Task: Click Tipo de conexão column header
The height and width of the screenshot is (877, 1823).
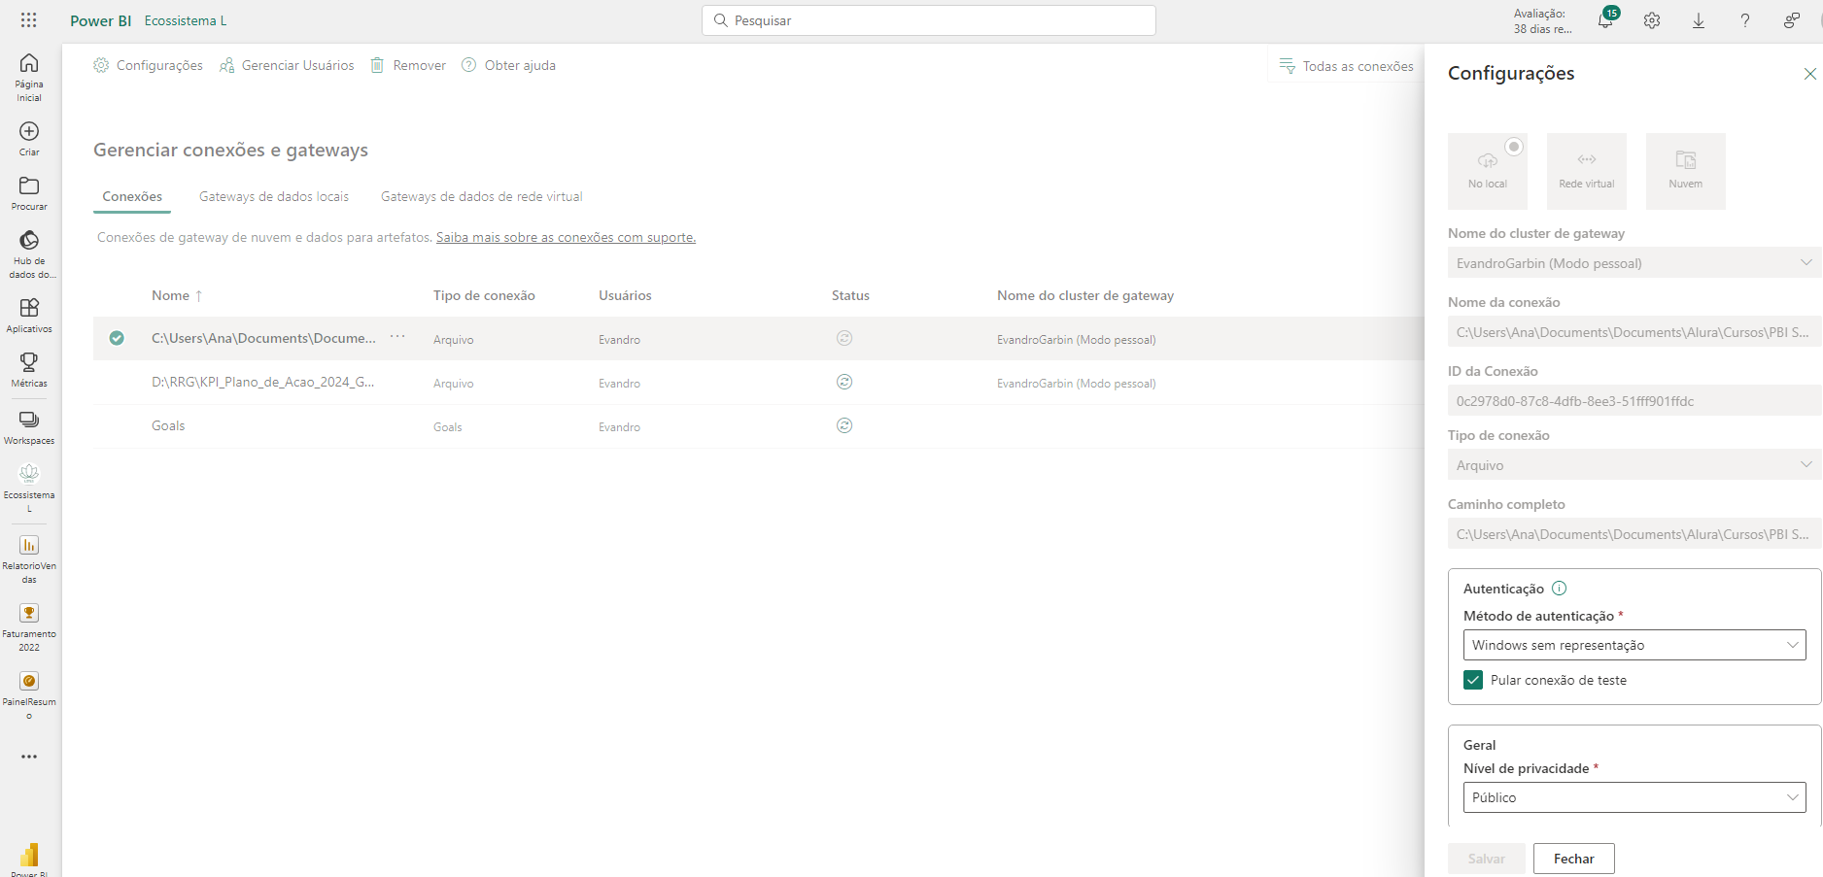Action: (484, 295)
